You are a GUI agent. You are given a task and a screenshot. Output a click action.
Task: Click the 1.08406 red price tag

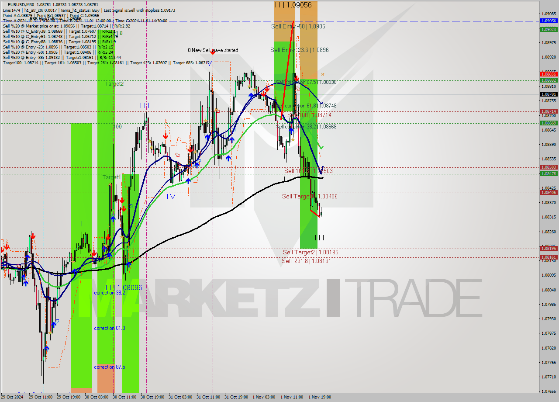point(549,192)
